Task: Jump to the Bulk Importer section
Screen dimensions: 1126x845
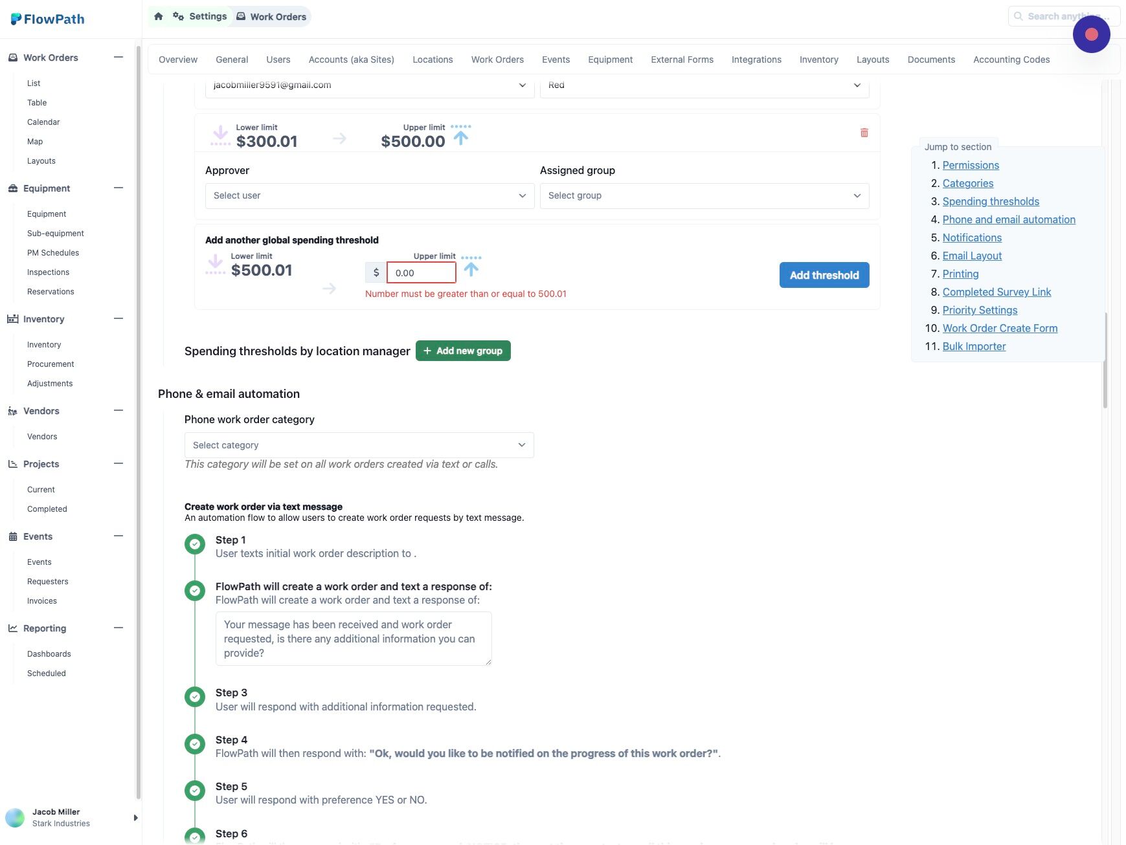Action: 974,346
